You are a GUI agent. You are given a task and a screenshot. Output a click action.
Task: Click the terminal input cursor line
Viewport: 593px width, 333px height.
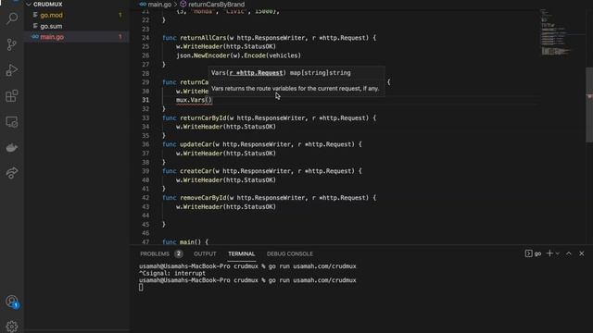tap(141, 288)
